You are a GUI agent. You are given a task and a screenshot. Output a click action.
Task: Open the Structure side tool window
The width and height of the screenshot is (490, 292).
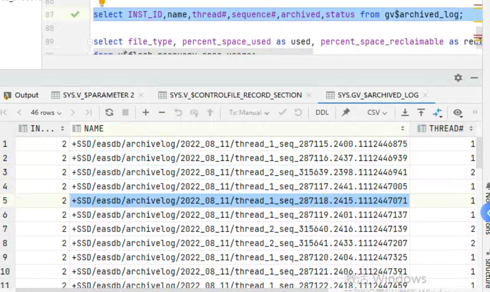[x=487, y=268]
